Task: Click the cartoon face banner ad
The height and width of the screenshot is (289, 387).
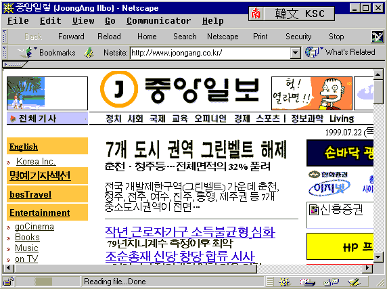Action: click(312, 93)
